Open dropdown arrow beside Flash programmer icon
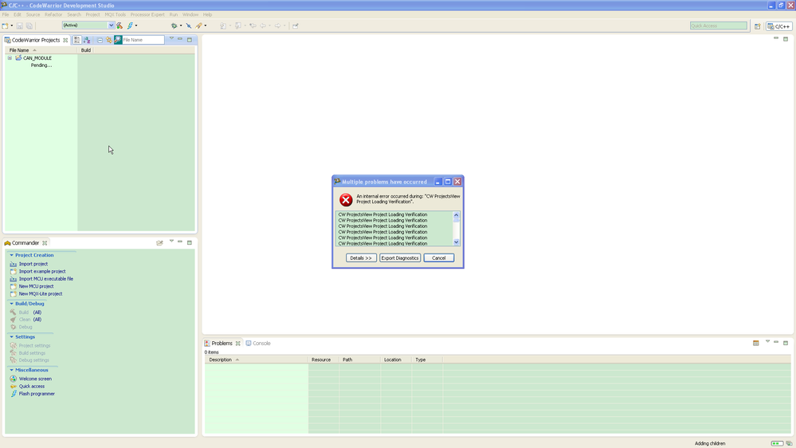Image resolution: width=796 pixels, height=448 pixels. [136, 26]
